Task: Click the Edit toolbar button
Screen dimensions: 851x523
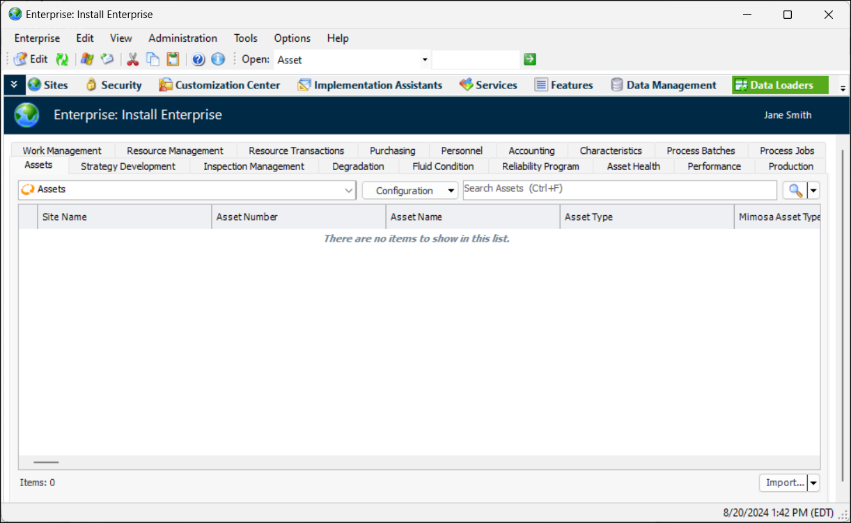Action: (x=31, y=59)
